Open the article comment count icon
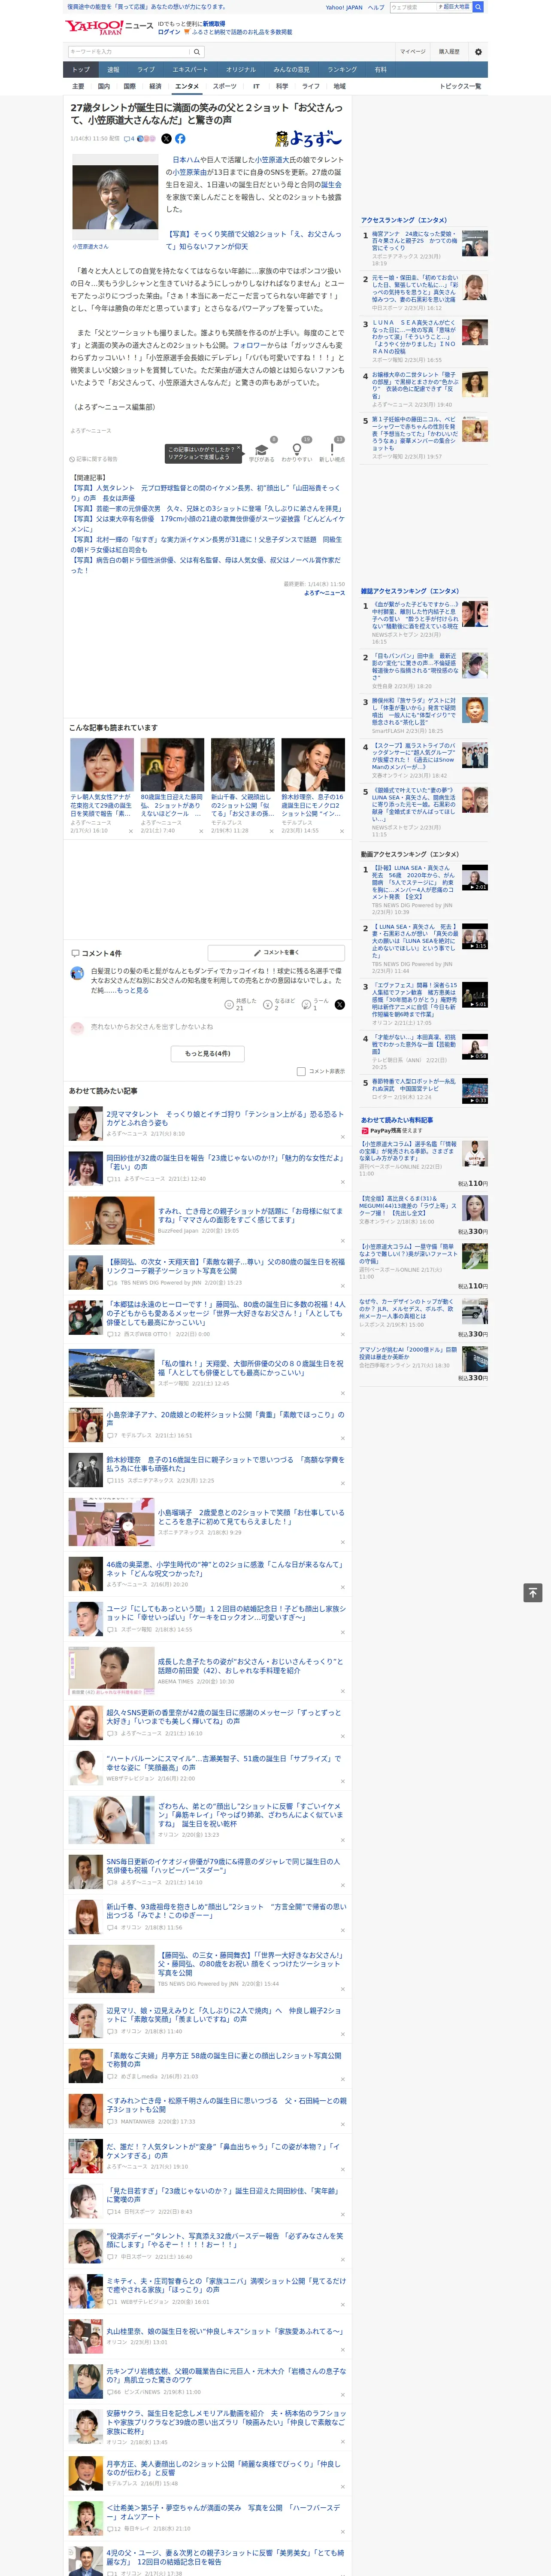Screen dimensions: 551x2576 129,139
